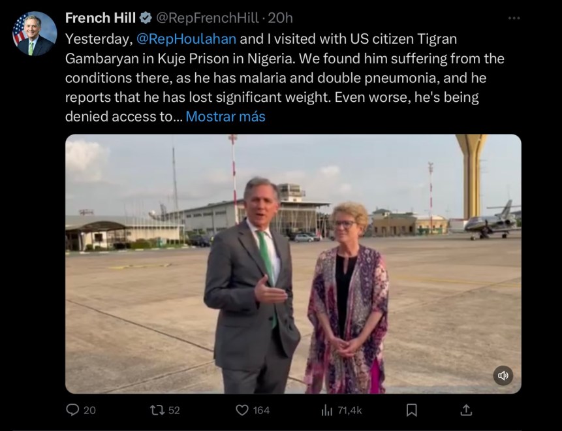Bookmark this tweet
The width and height of the screenshot is (562, 431).
tap(412, 409)
